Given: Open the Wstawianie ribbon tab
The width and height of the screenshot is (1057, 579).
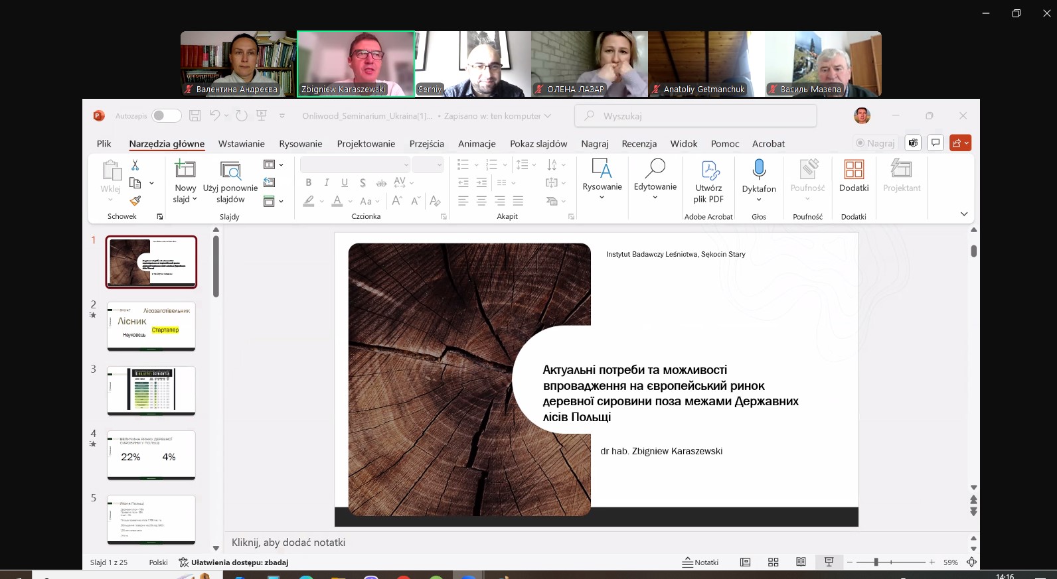Looking at the screenshot, I should (241, 143).
